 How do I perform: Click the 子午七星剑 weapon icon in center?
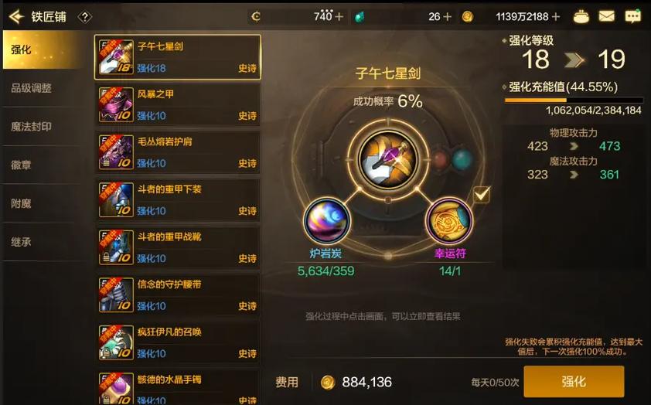click(388, 159)
